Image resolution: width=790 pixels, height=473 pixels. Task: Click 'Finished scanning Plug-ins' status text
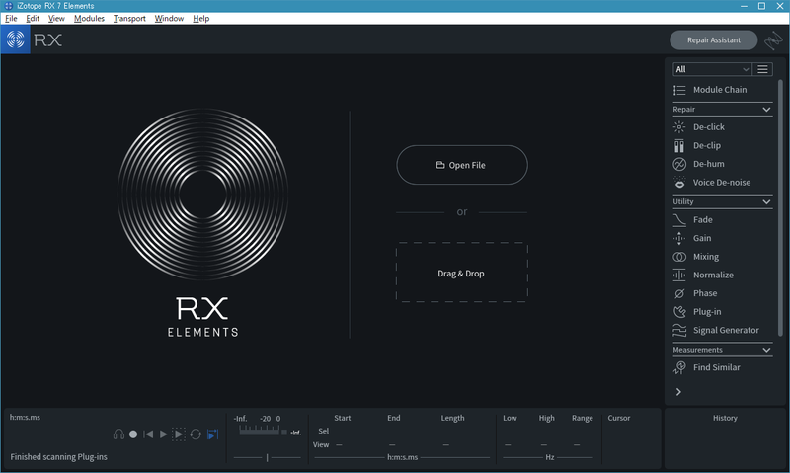tap(59, 457)
